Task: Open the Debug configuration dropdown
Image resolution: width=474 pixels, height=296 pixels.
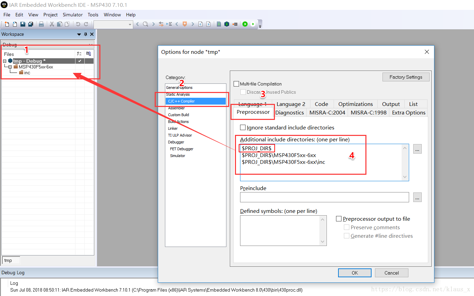Action: [47, 45]
